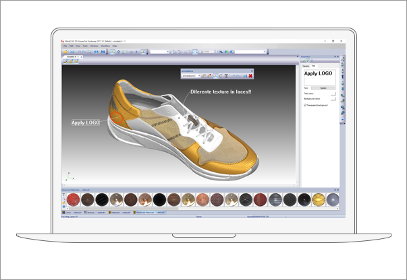The width and height of the screenshot is (407, 280).
Task: Open the first empty combo box in the main toolbar
Action: tap(159, 52)
